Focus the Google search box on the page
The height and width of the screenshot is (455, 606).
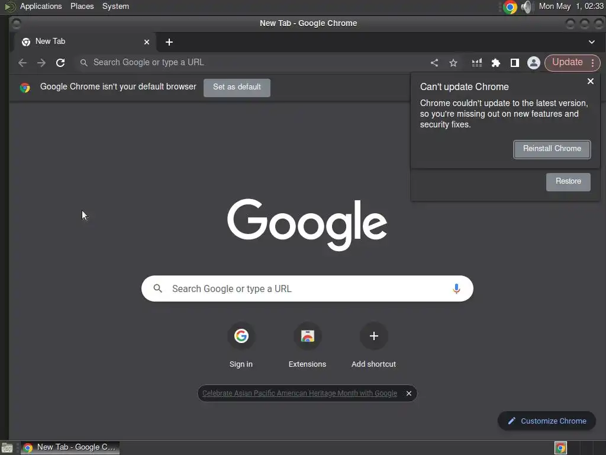307,289
